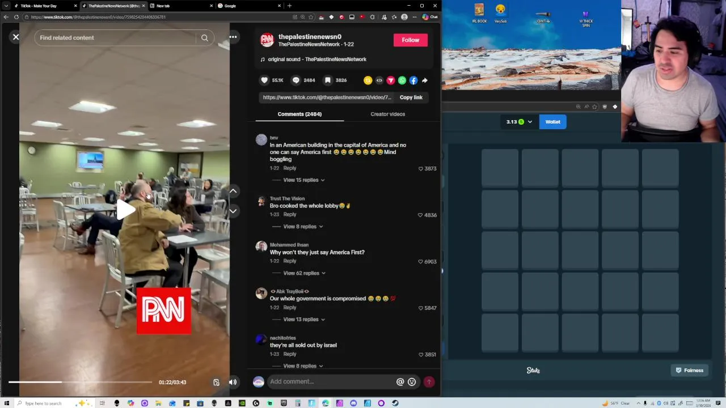Toggle auto-scroll icon beside volume
This screenshot has width=726, height=408.
pyautogui.click(x=216, y=382)
